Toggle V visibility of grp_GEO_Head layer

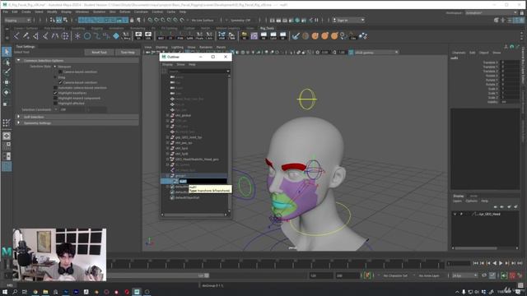pyautogui.click(x=455, y=214)
